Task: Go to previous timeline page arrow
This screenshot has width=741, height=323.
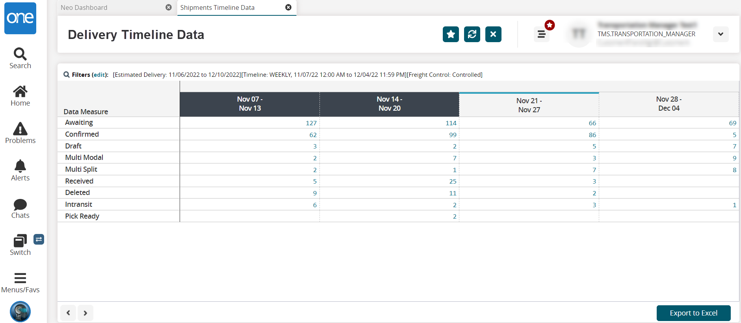Action: 68,313
